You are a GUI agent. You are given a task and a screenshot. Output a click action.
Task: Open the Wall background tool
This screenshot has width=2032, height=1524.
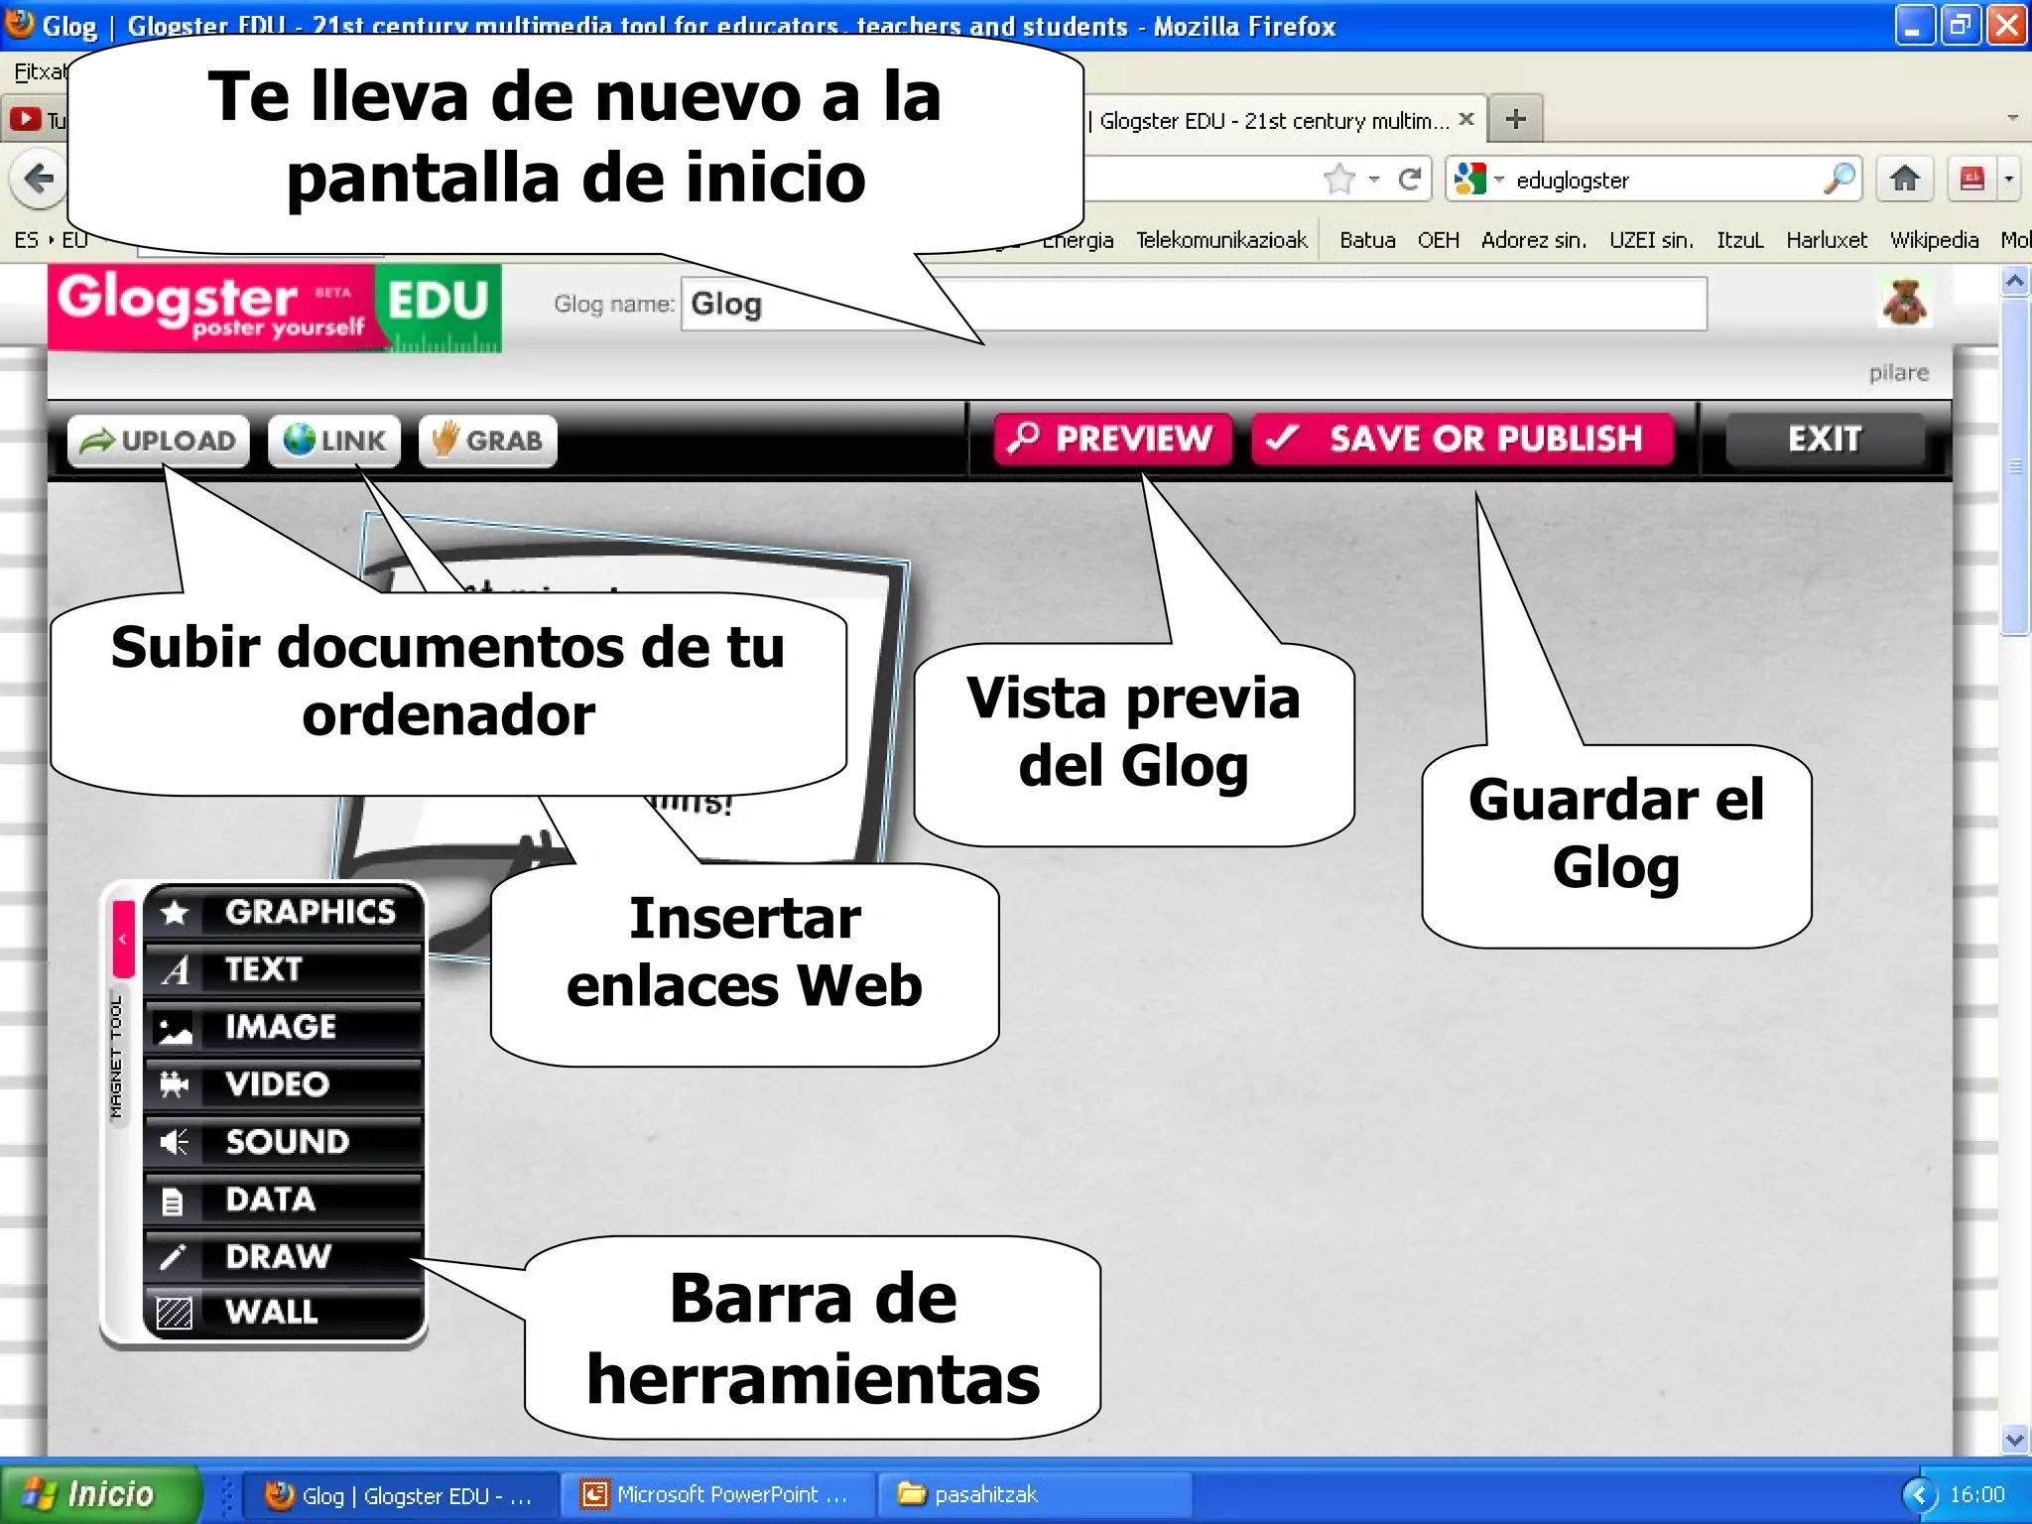284,1313
